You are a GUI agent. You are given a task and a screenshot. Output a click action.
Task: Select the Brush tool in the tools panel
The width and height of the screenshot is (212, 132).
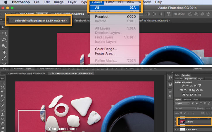click(x=2, y=110)
